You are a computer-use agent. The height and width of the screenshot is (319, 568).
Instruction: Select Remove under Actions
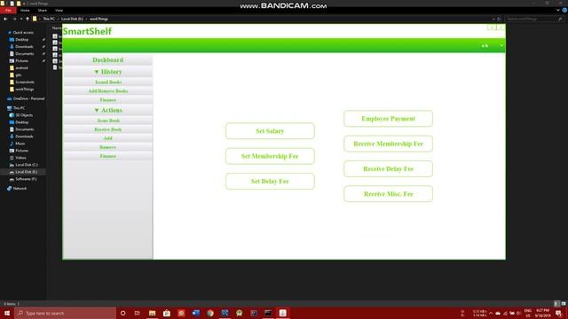[x=108, y=147]
